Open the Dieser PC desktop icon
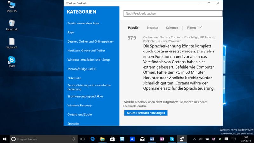The image size is (254, 143). tap(12, 7)
